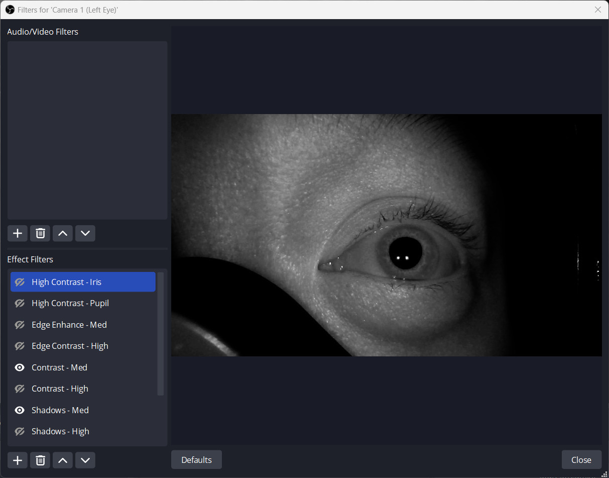
Task: Click the audio/video filter delete trash icon
Action: coord(40,233)
